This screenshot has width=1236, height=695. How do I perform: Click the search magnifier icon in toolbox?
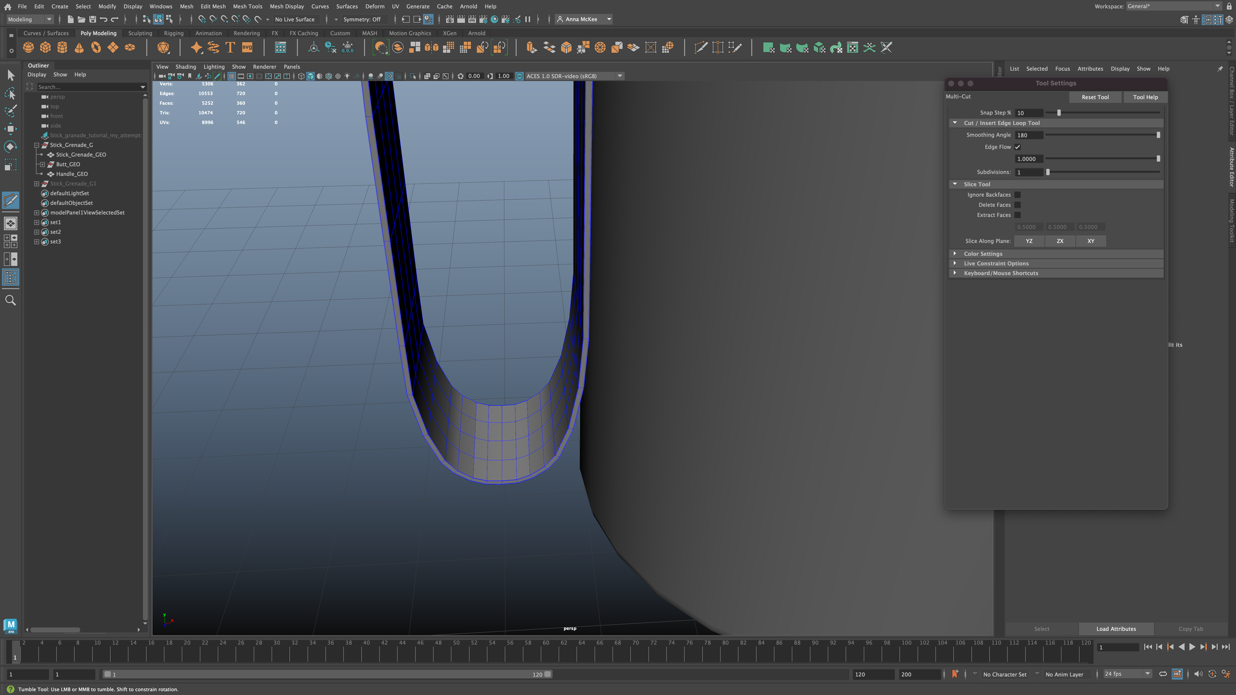[x=10, y=300]
